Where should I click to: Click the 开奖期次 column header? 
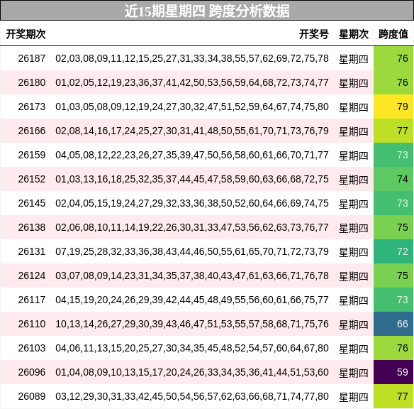[x=26, y=34]
